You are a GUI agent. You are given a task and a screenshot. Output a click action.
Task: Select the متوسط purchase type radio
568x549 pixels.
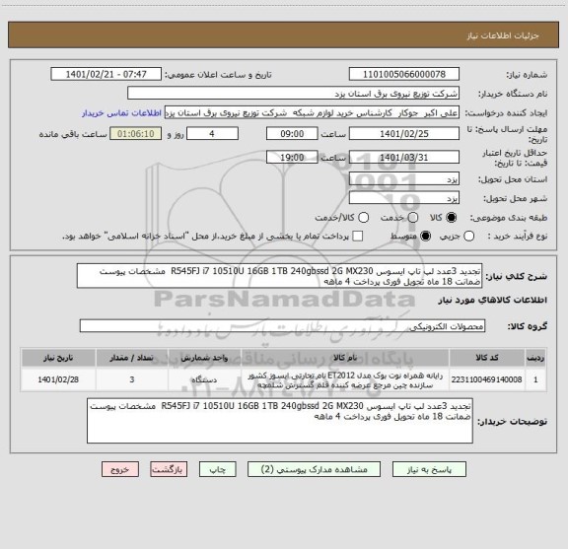pyautogui.click(x=425, y=237)
